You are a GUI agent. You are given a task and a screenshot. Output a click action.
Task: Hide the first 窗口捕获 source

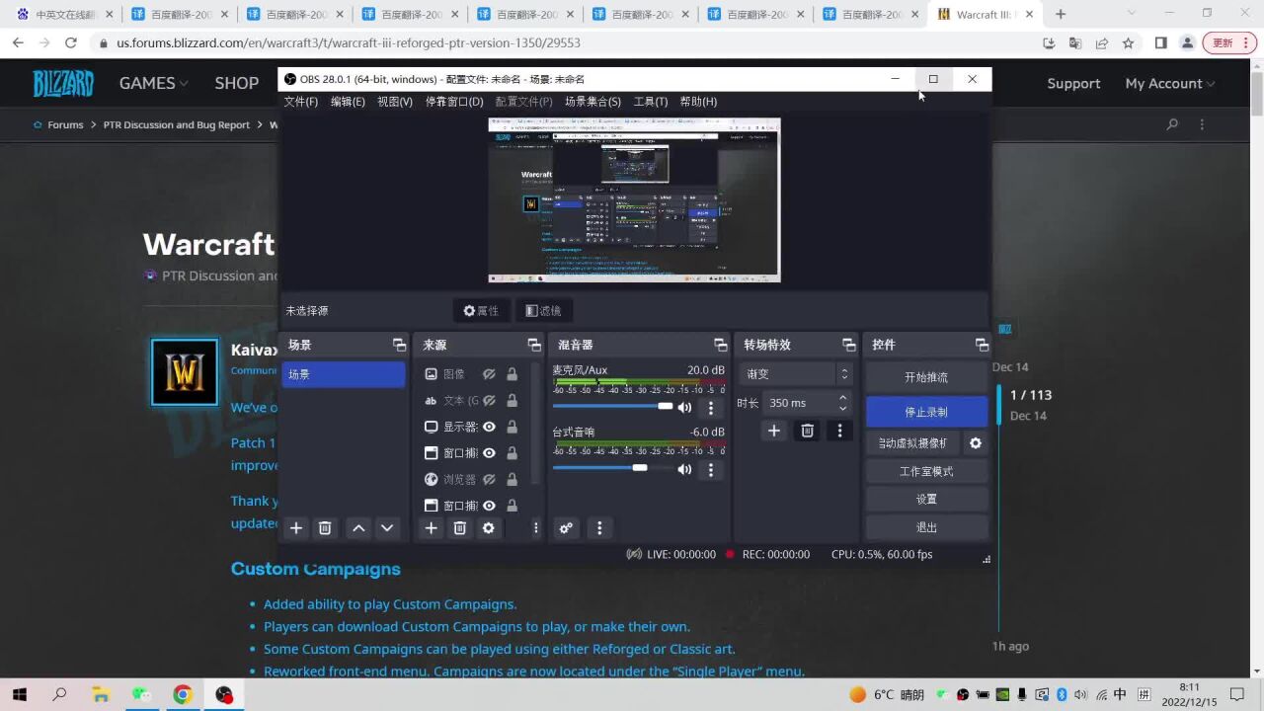pos(489,453)
